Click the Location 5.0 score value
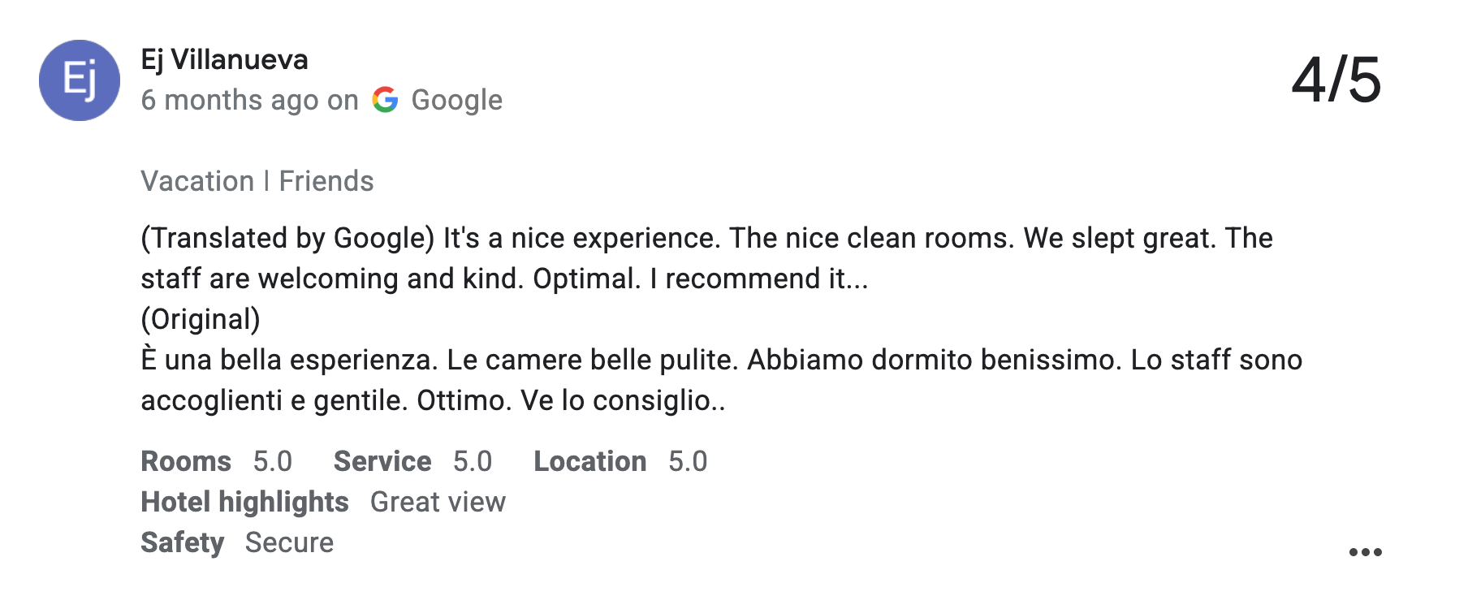The image size is (1468, 596). [688, 461]
